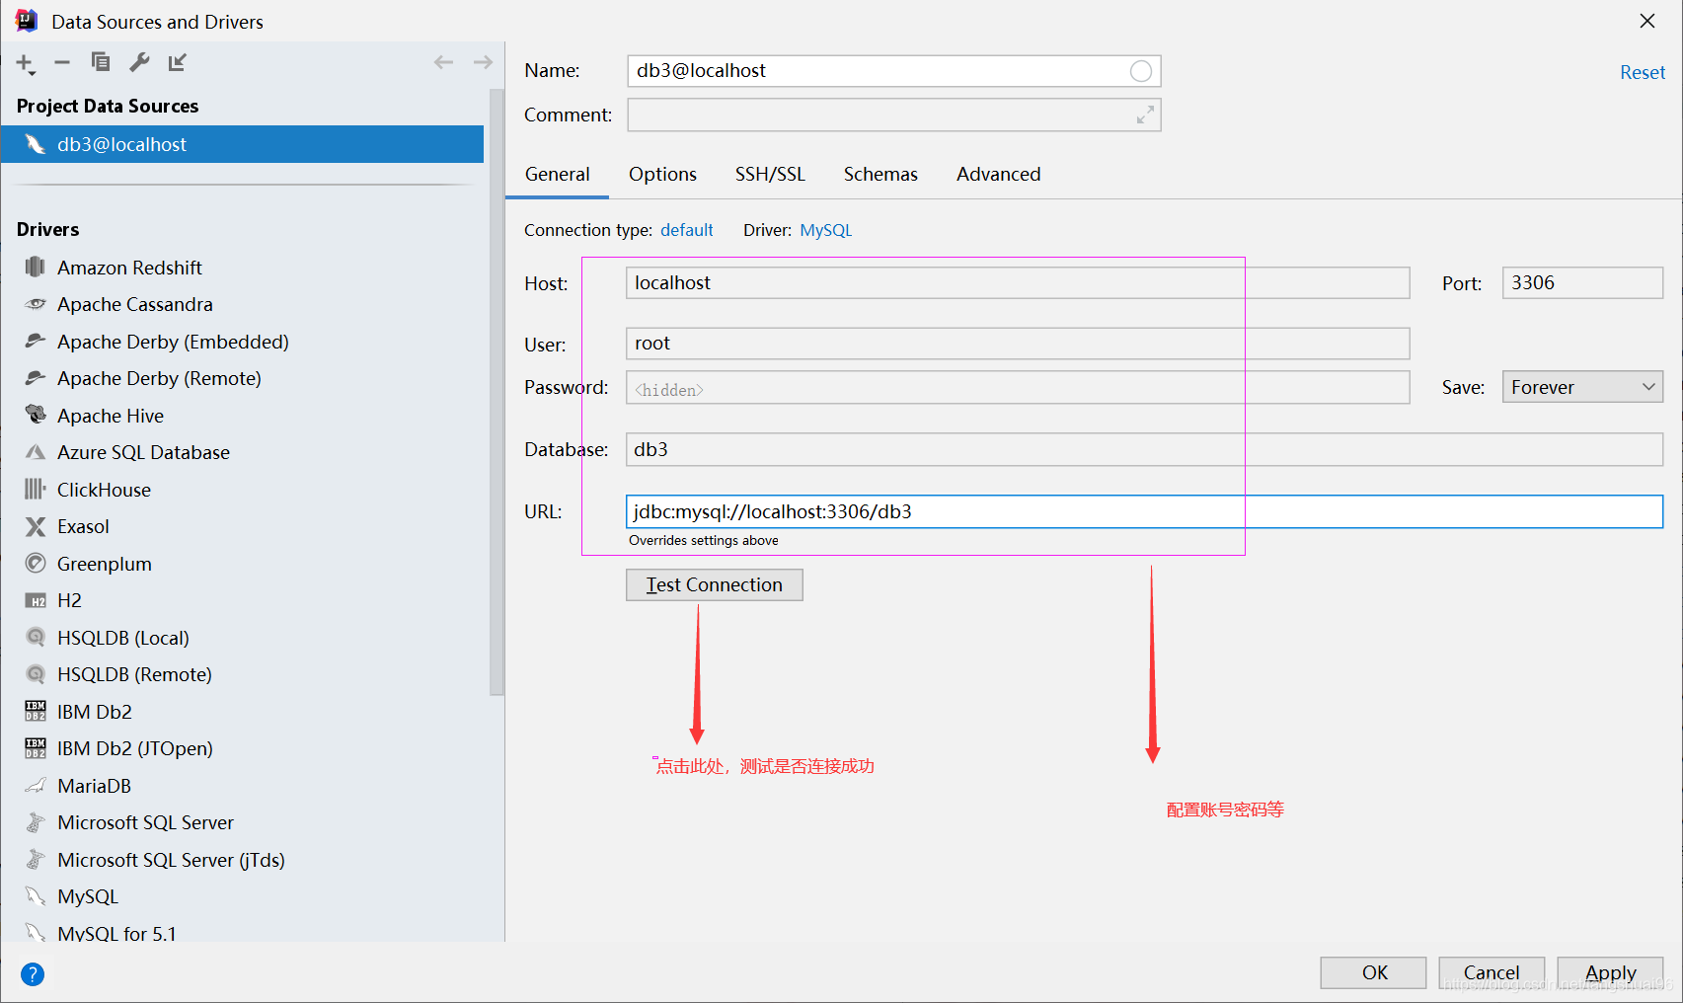
Task: Remove selected data source with minus icon
Action: coord(62,62)
